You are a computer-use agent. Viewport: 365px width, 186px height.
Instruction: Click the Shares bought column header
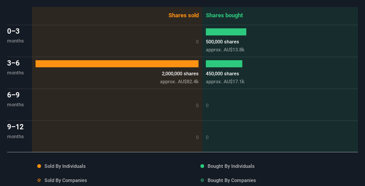point(225,15)
